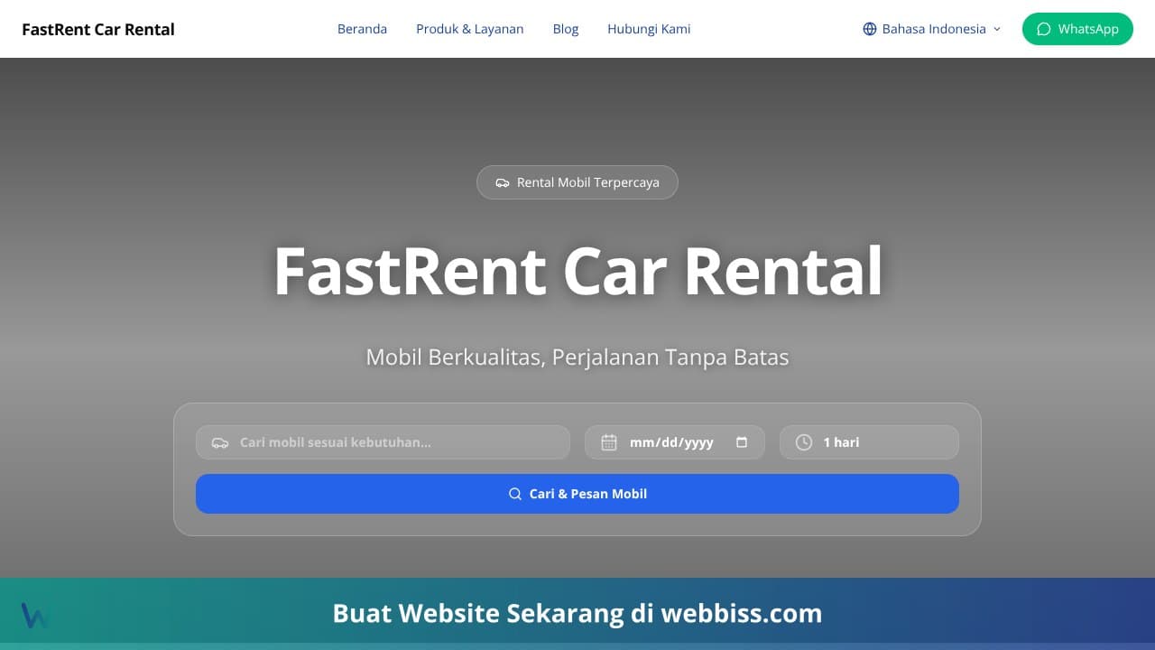Click the mm/dd/yyyy date input
Viewport: 1155px width, 650px height.
tap(675, 442)
